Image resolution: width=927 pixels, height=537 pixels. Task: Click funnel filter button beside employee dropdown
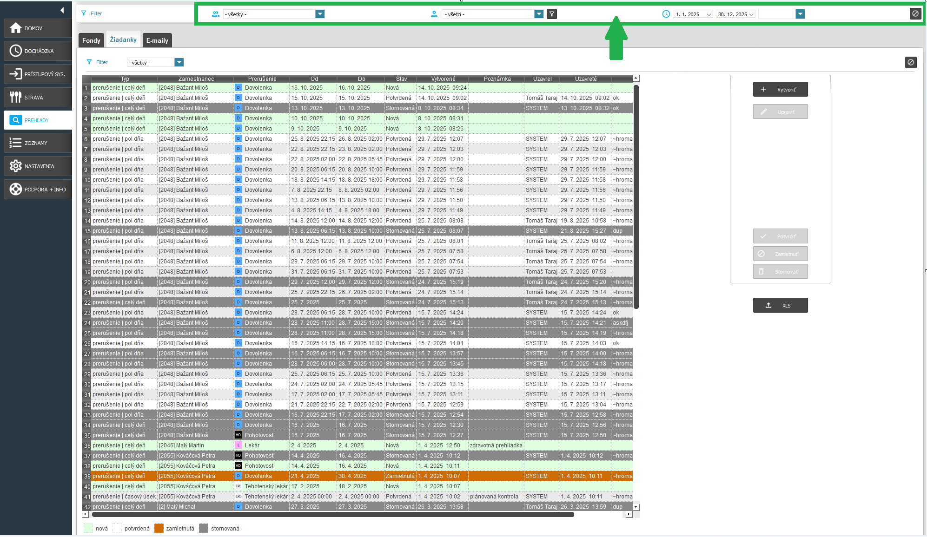[552, 14]
